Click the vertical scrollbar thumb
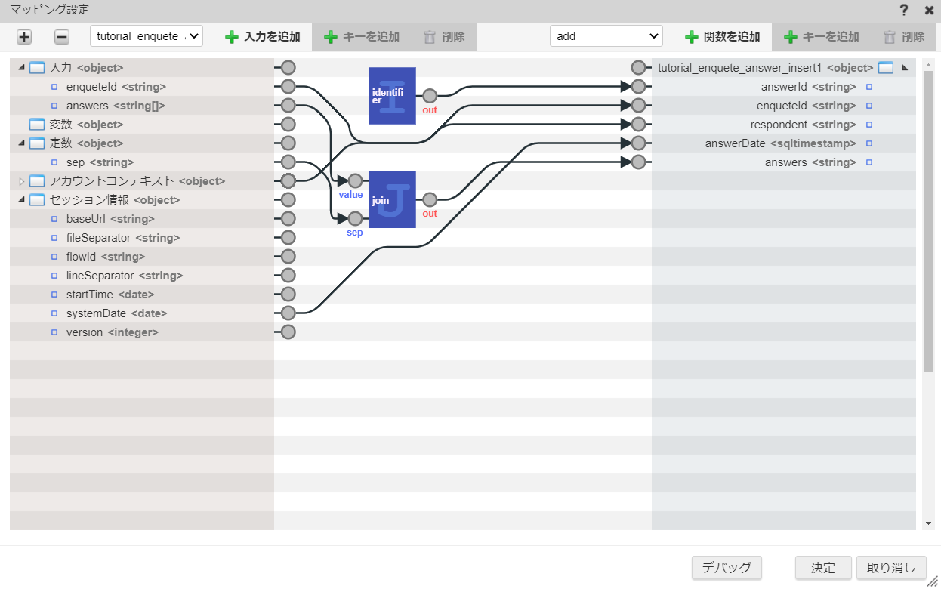The height and width of the screenshot is (589, 941). [929, 221]
